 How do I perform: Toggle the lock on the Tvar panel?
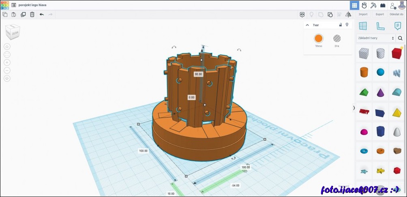341,25
